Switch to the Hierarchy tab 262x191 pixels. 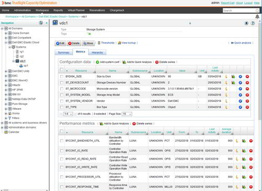[97, 52]
